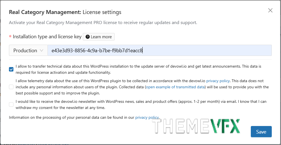This screenshot has height=145, width=281.
Task: Expand the chevron arrow beside Production
Action: pyautogui.click(x=42, y=51)
